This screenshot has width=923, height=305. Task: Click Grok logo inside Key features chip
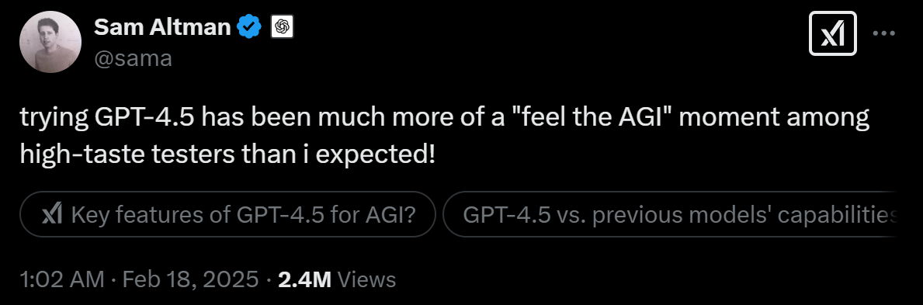pos(52,214)
